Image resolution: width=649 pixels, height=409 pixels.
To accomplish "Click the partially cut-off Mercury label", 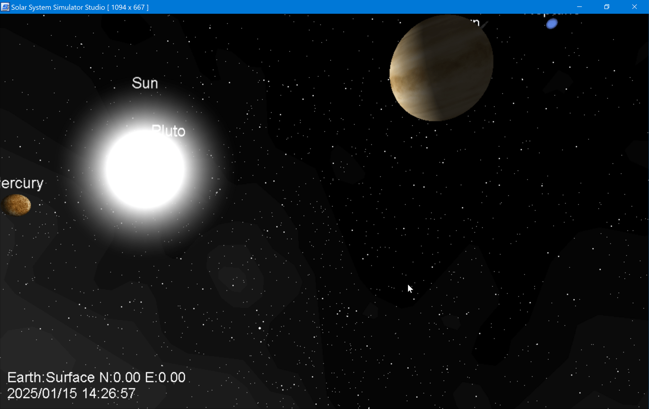I will [x=22, y=184].
